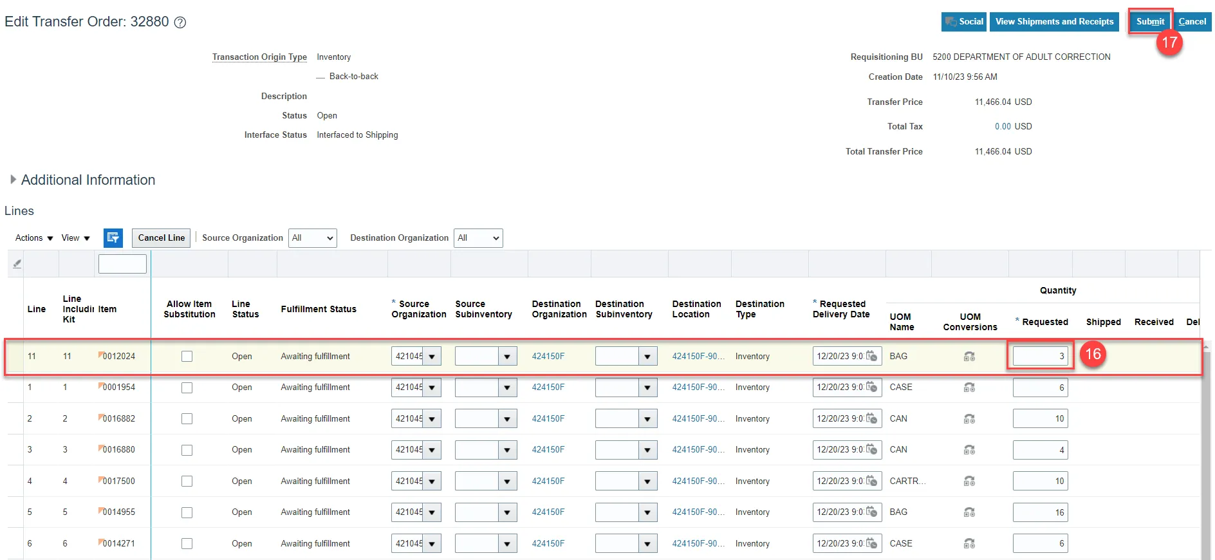This screenshot has height=560, width=1215.
Task: Tick Allow Item Substitution for item 0014955
Action: [x=187, y=512]
